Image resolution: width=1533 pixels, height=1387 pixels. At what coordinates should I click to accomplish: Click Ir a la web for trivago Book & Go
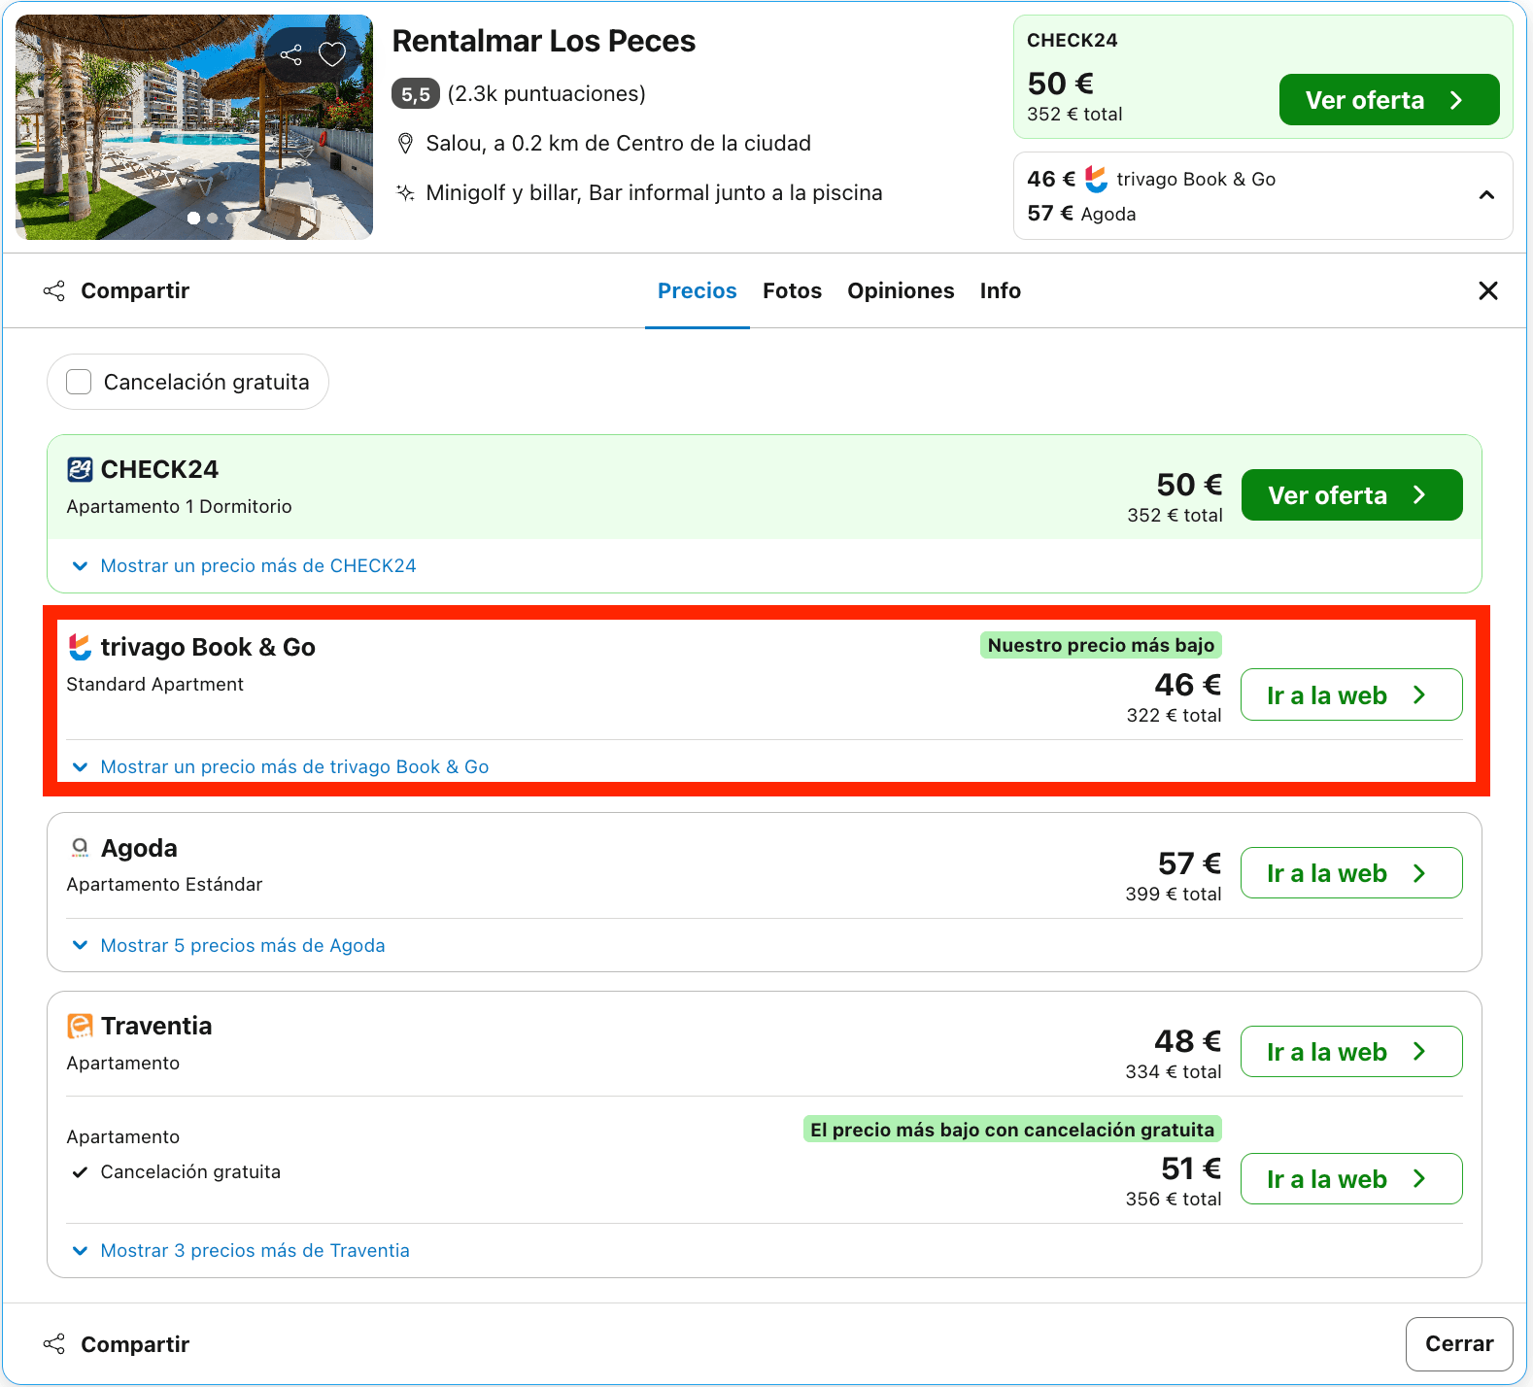point(1351,695)
